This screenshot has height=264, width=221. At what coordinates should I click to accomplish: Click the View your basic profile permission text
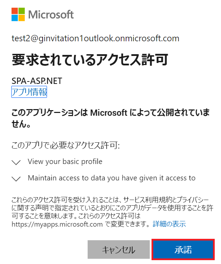point(65,162)
